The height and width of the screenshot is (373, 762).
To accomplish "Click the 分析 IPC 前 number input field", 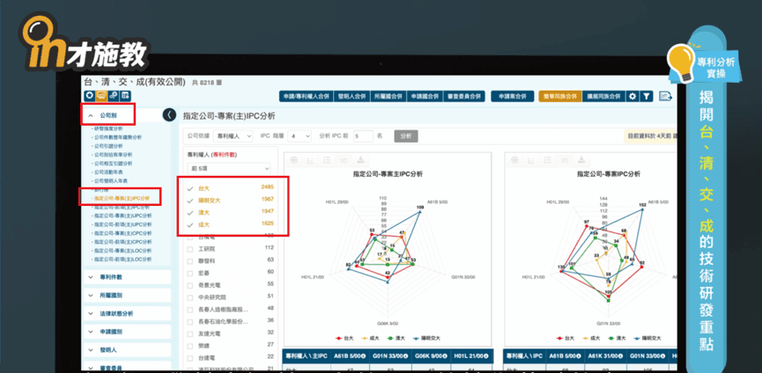I will pos(363,136).
